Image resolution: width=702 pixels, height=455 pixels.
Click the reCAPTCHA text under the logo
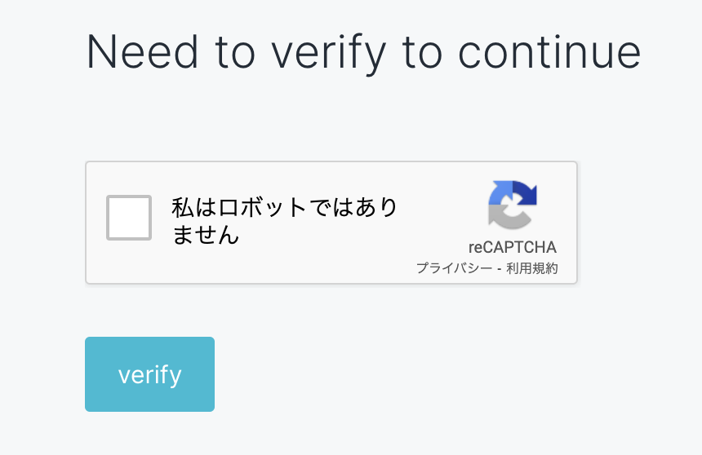[x=513, y=247]
